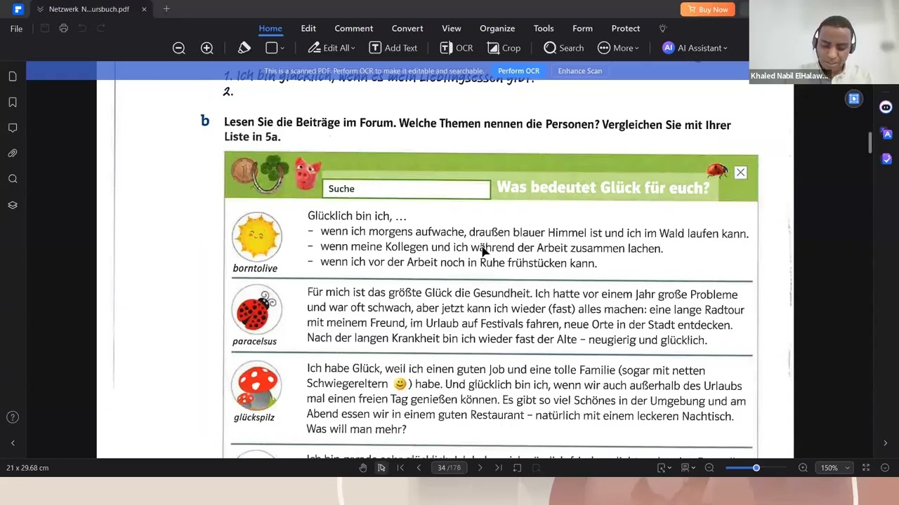Select the hand pan tool
The image size is (899, 505).
tap(363, 468)
